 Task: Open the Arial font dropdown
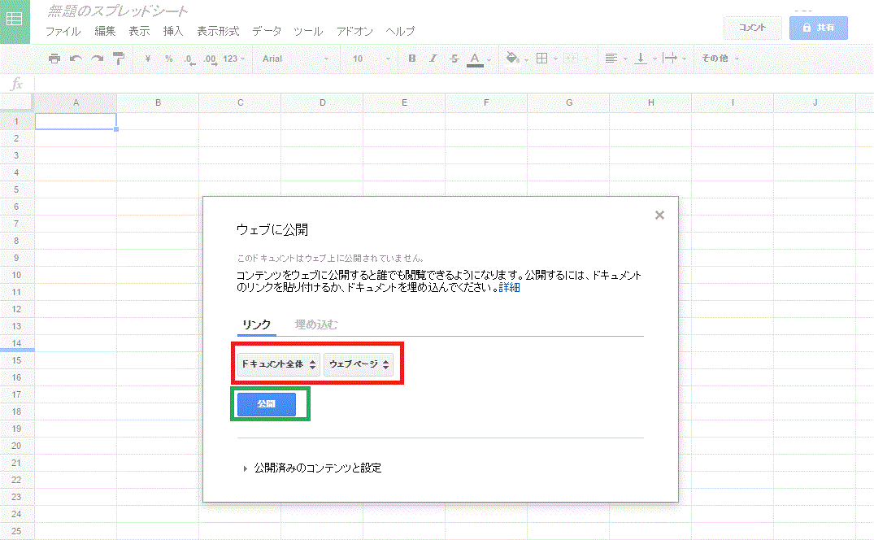point(295,59)
